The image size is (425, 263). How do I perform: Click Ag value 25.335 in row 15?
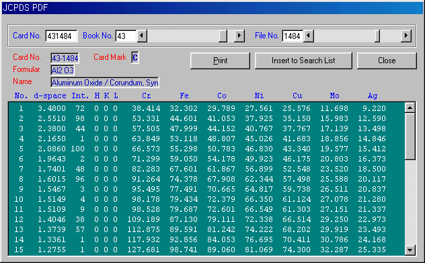372,250
